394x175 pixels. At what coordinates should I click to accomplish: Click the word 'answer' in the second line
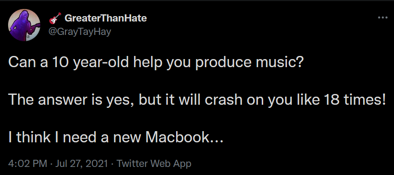pyautogui.click(x=61, y=100)
